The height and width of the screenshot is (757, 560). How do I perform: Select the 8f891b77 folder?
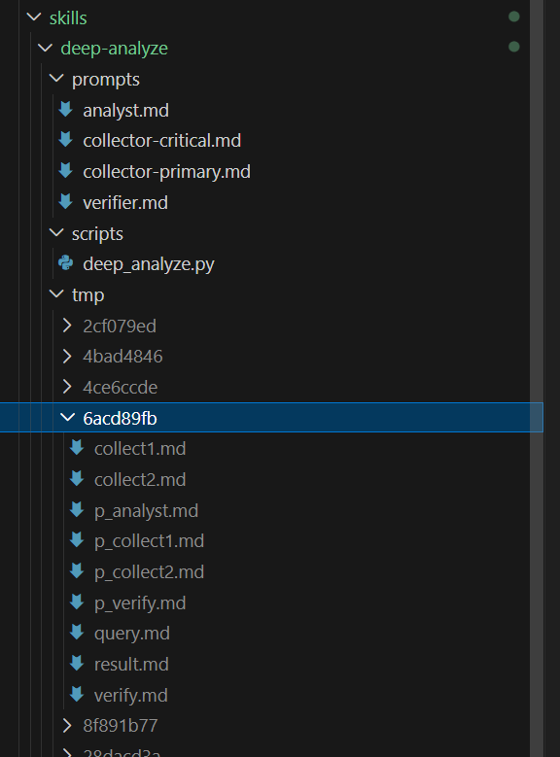pos(121,726)
